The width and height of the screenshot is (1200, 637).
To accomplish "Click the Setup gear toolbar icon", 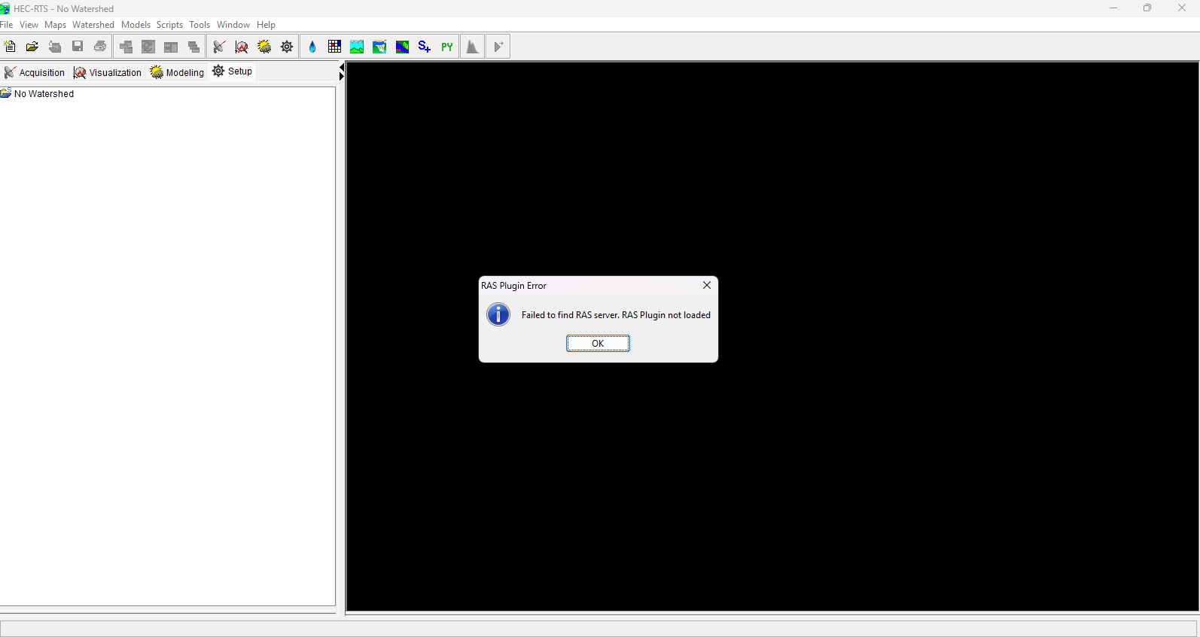I will pos(287,47).
